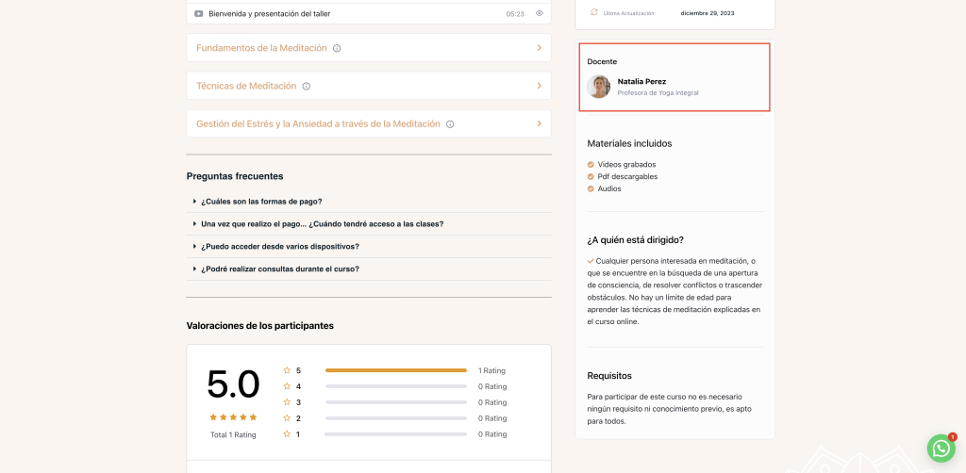Image resolution: width=966 pixels, height=473 pixels.
Task: Click the refresh icon by Última Actualización
Action: (x=594, y=12)
